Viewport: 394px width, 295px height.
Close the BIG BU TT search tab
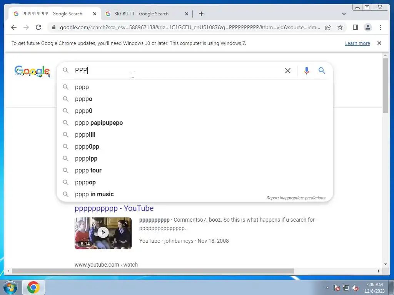click(187, 14)
